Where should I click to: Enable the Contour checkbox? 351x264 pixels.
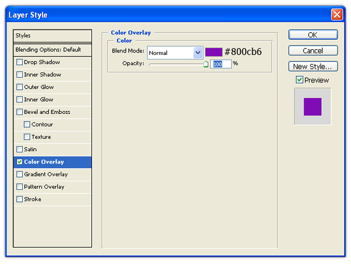pos(27,124)
